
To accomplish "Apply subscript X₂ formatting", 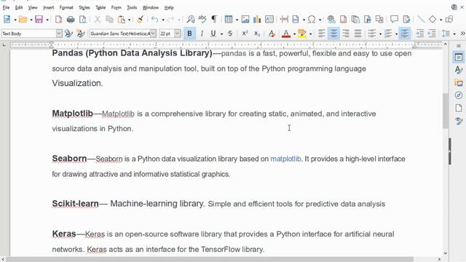I will [x=257, y=33].
